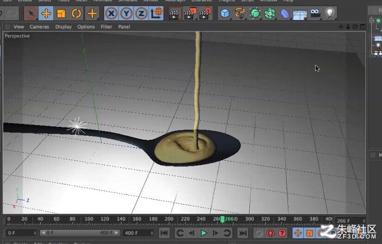Toggle the Y axis lock
The width and height of the screenshot is (382, 244).
(x=126, y=13)
